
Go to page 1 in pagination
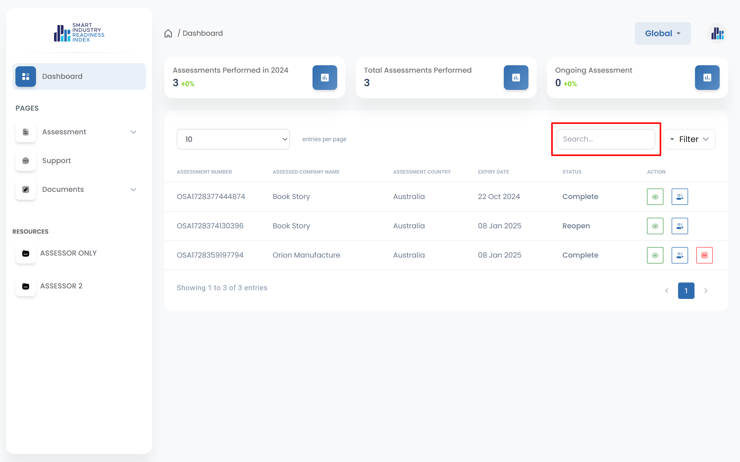click(686, 291)
